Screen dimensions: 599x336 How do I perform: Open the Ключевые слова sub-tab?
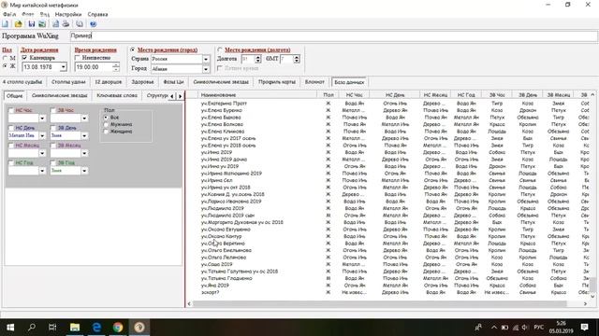(x=117, y=95)
